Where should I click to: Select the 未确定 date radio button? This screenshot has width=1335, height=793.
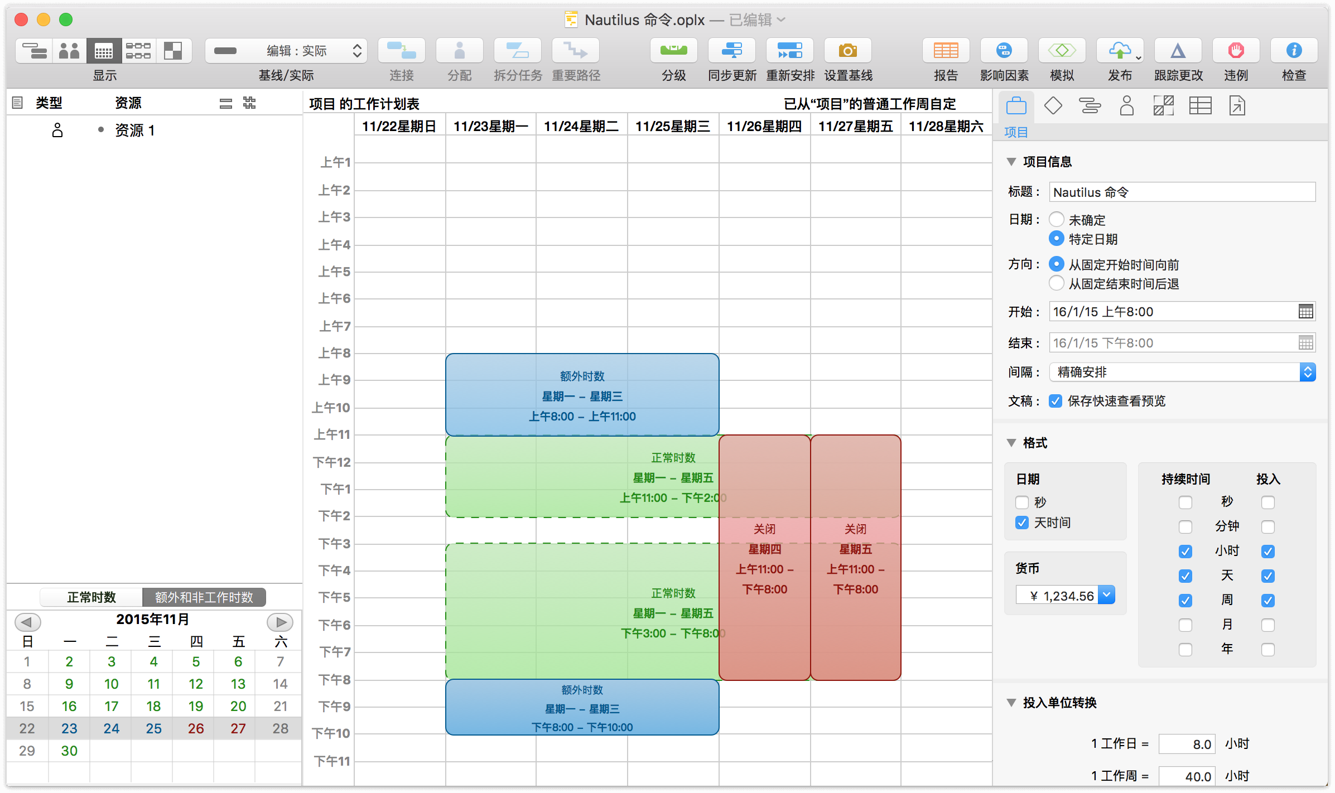coord(1057,219)
